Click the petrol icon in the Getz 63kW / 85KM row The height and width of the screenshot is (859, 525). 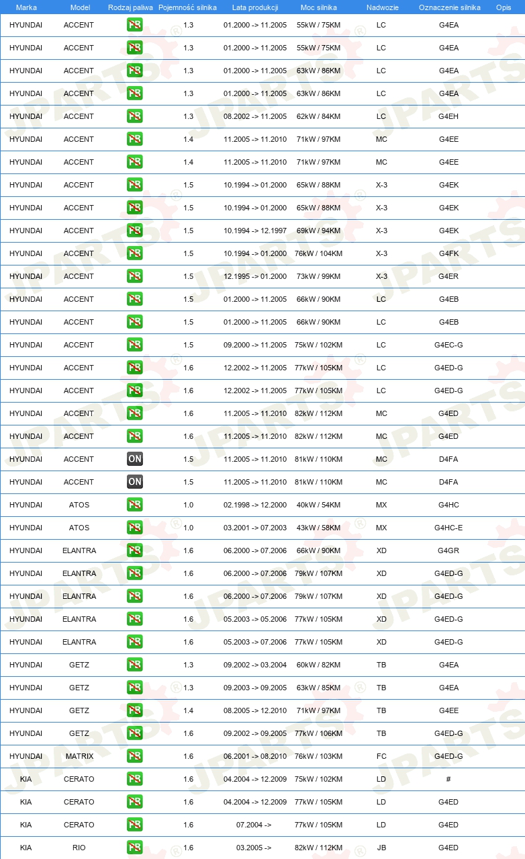pyautogui.click(x=134, y=688)
